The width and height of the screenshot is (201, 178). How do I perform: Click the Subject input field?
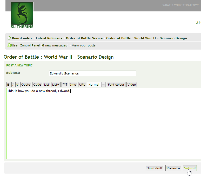tap(92, 73)
